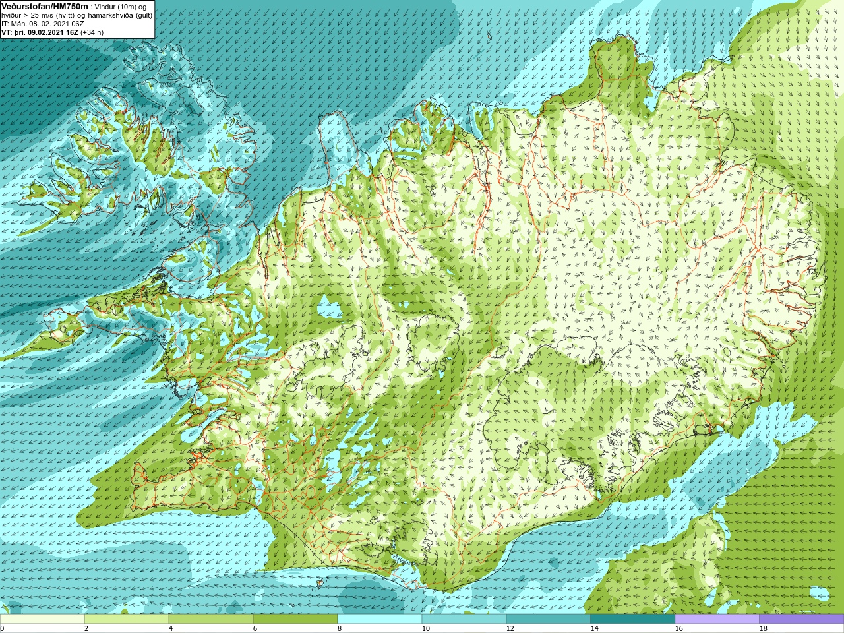The width and height of the screenshot is (844, 633).
Task: Click the legend scale label '14'
Action: point(594,628)
